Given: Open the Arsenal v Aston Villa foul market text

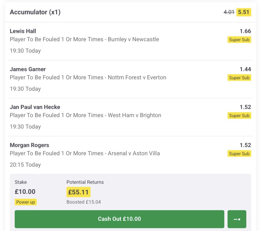Looking at the screenshot, I should [85, 153].
